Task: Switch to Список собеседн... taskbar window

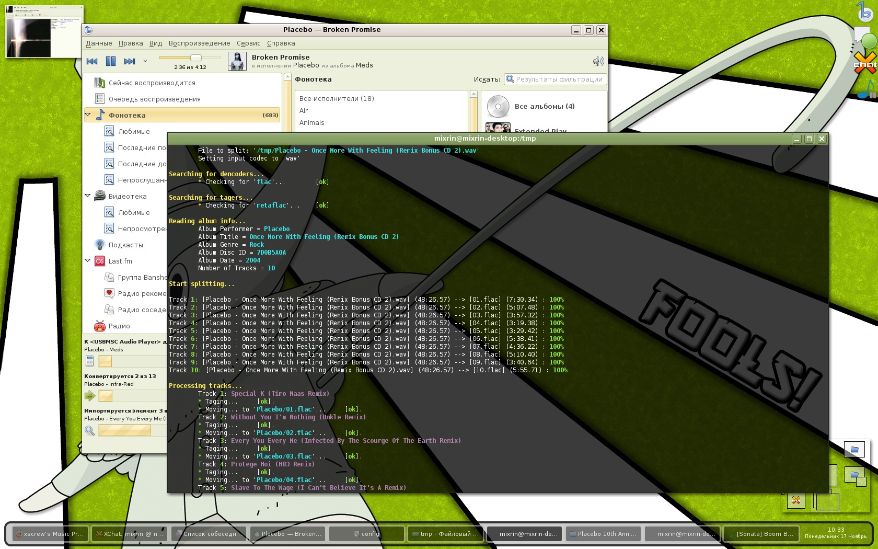Action: click(x=209, y=534)
